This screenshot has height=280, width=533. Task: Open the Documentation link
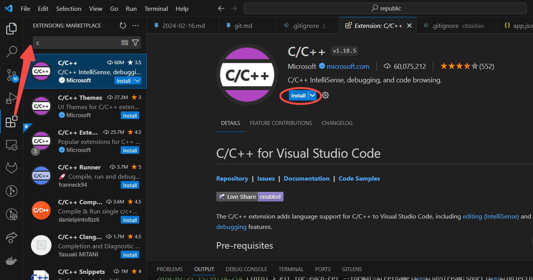[x=307, y=178]
